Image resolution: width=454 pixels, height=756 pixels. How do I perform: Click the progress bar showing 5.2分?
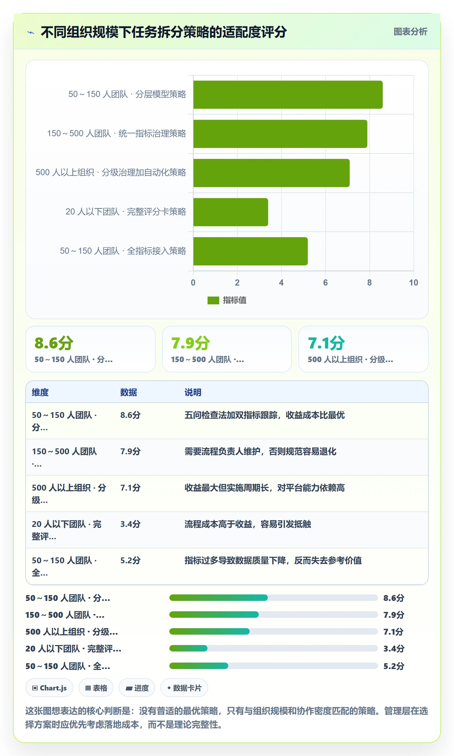273,666
